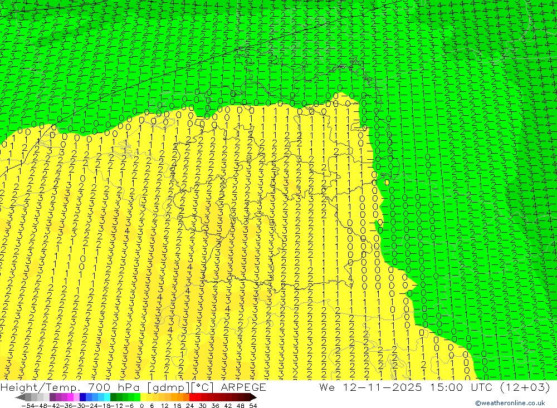Select the dark navy blue legend swatch
The image size is (557, 408).
tap(82, 397)
